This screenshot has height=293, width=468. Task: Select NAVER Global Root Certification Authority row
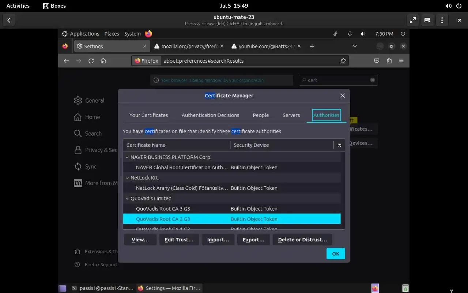pyautogui.click(x=232, y=168)
